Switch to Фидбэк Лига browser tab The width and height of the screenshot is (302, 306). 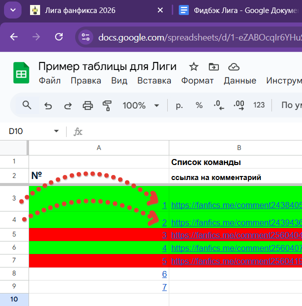[235, 10]
